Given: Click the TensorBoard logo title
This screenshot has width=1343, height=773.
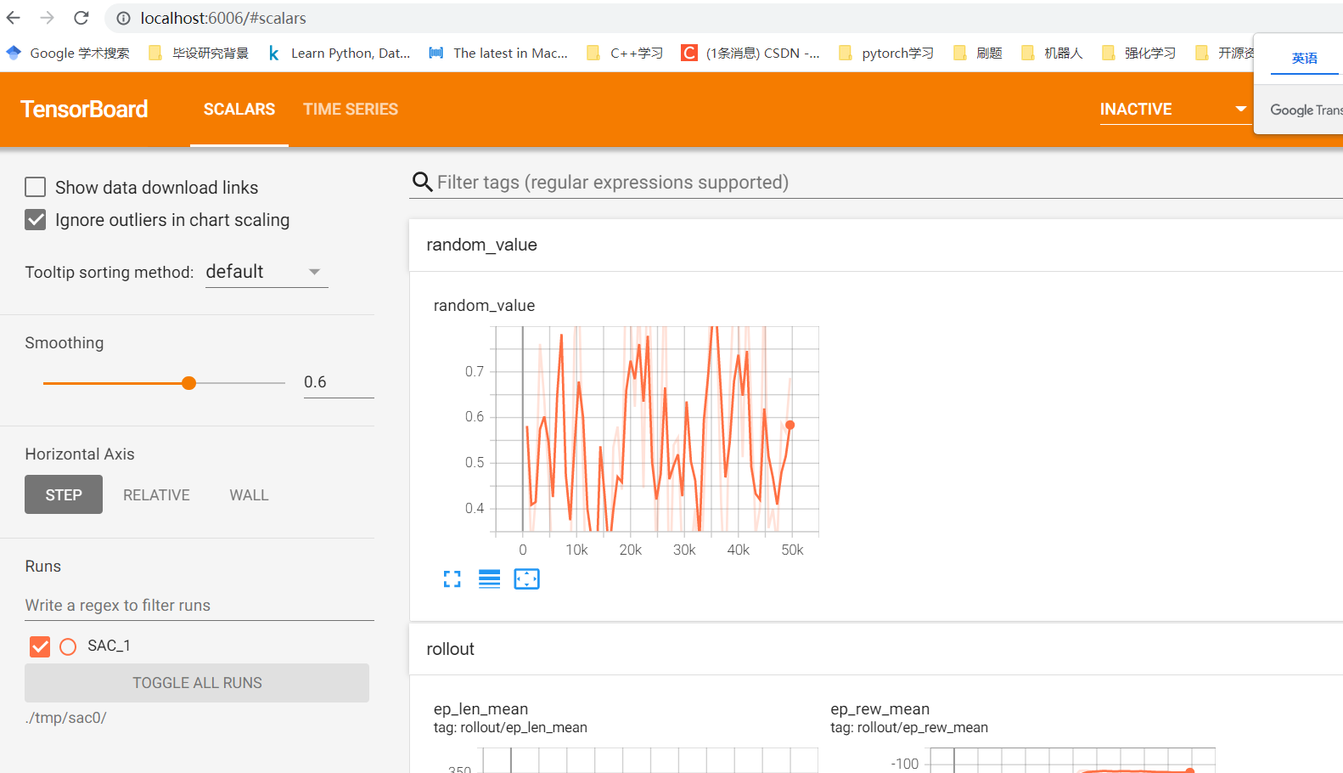Looking at the screenshot, I should point(84,110).
